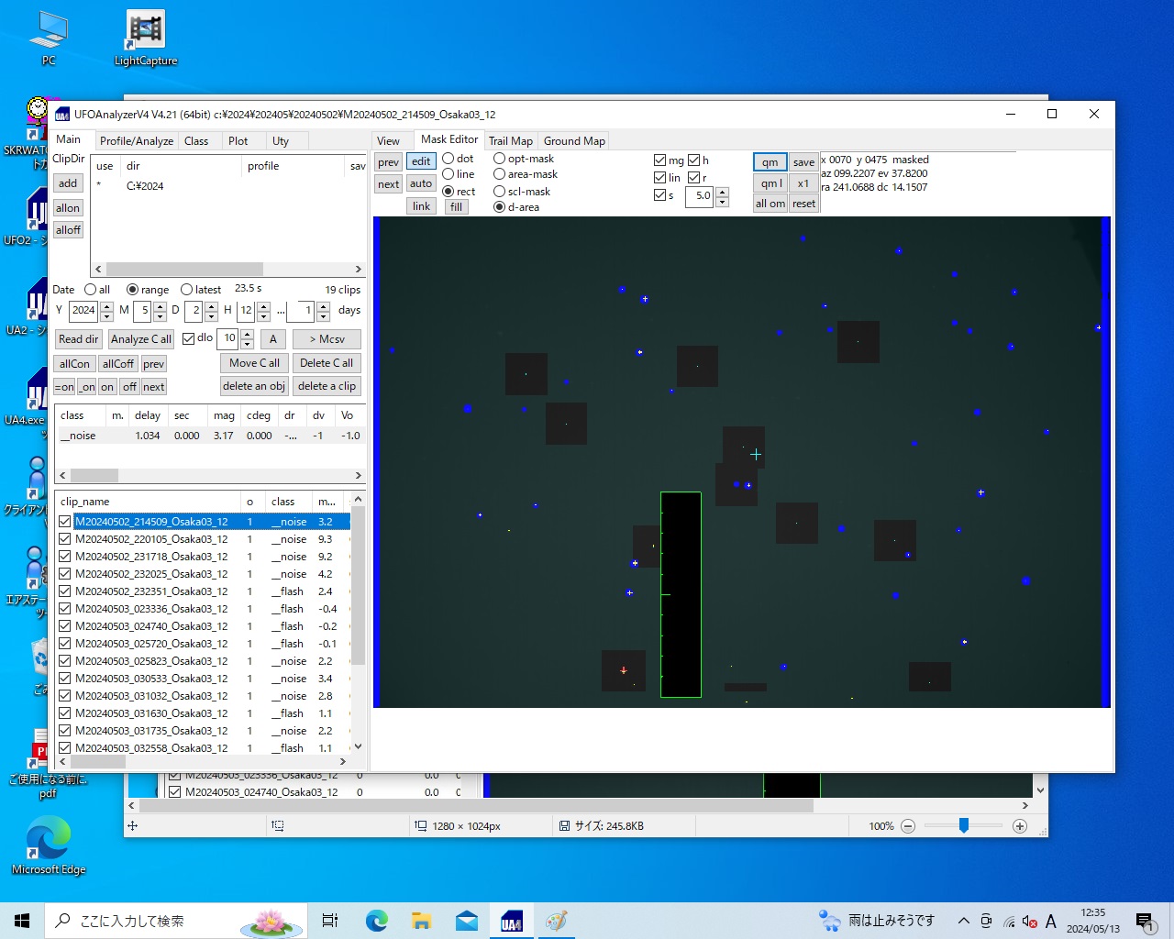Select the opt-mask radio button
The height and width of the screenshot is (939, 1174).
point(500,159)
